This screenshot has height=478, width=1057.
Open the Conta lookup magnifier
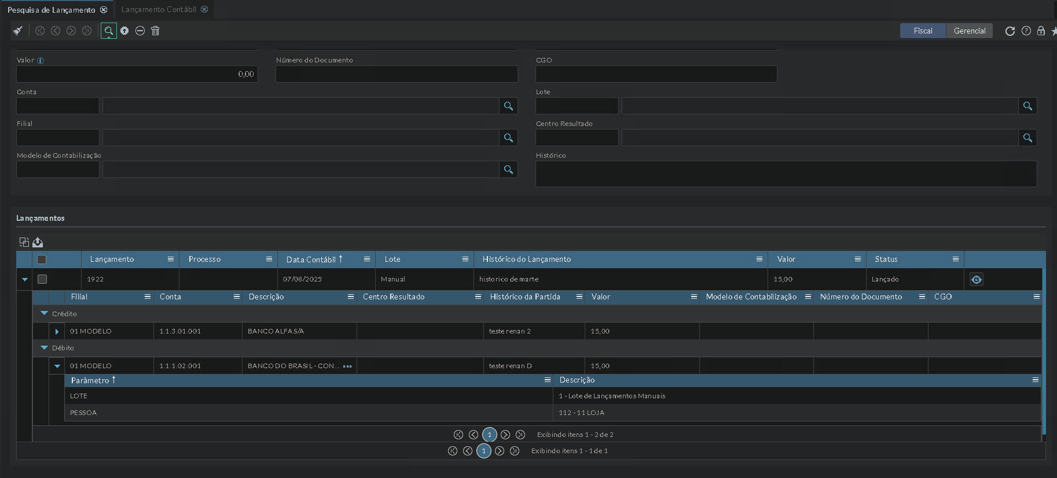point(508,106)
